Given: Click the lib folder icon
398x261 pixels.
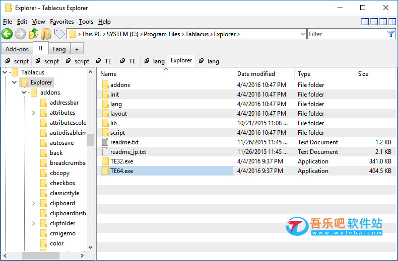Looking at the screenshot, I should [105, 123].
